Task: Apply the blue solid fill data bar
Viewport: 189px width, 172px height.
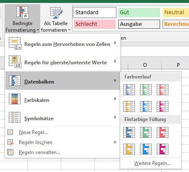Action: 129,132
